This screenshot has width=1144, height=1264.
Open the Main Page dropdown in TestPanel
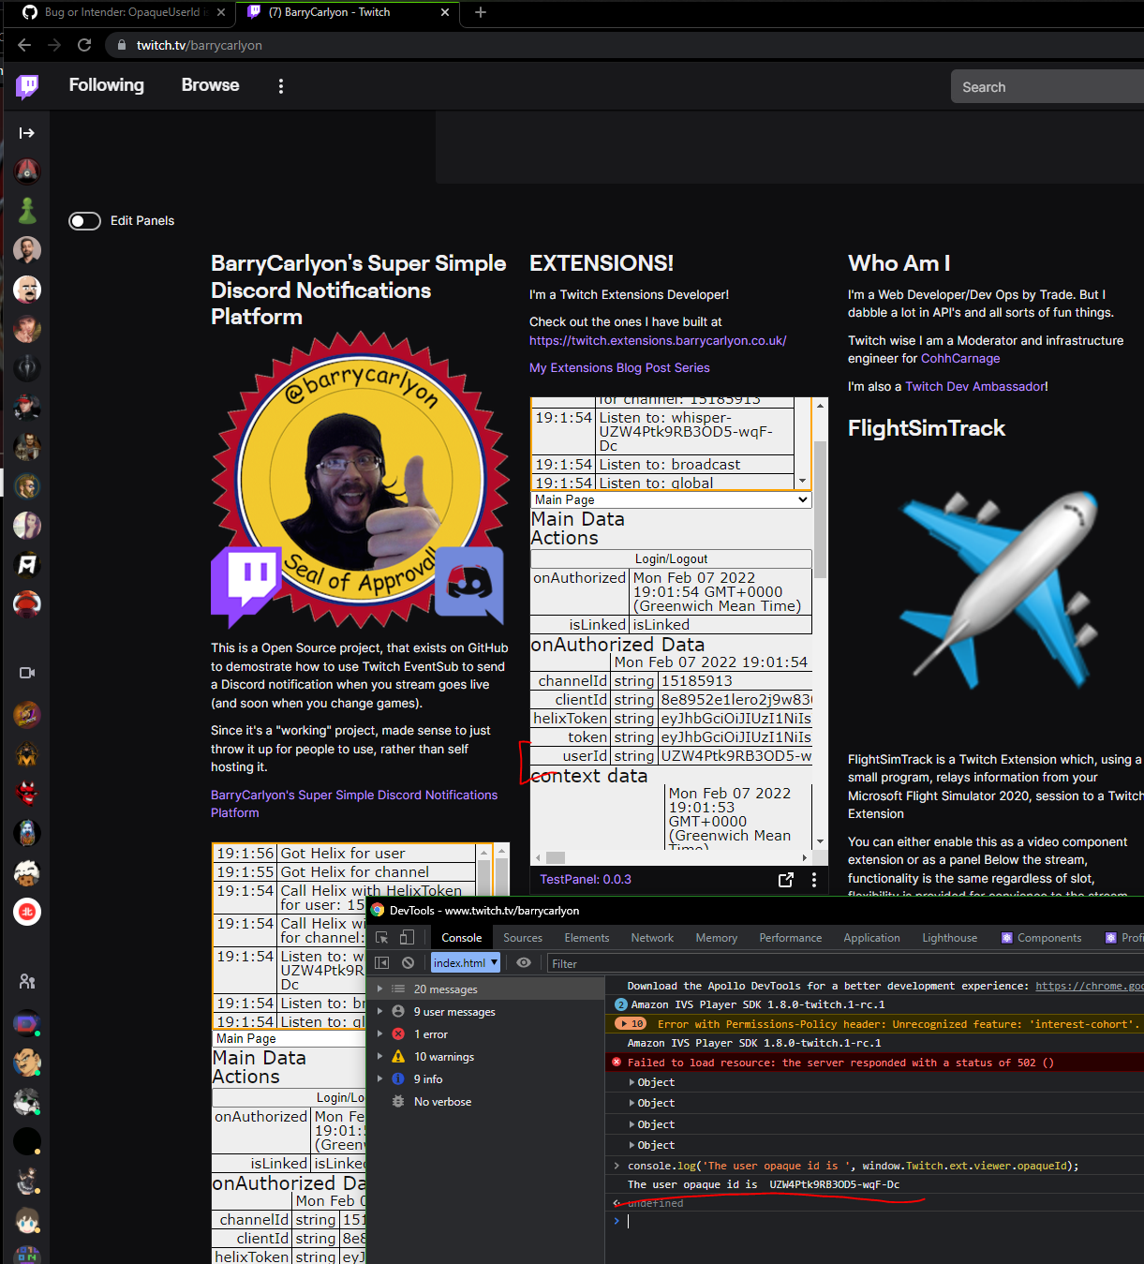671,500
